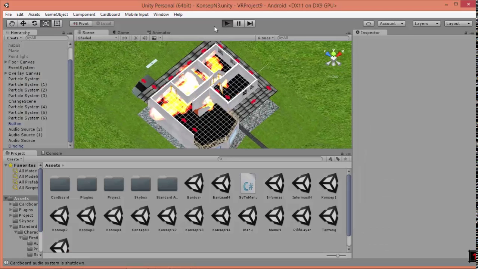Switch to the Animator tab

pyautogui.click(x=159, y=33)
